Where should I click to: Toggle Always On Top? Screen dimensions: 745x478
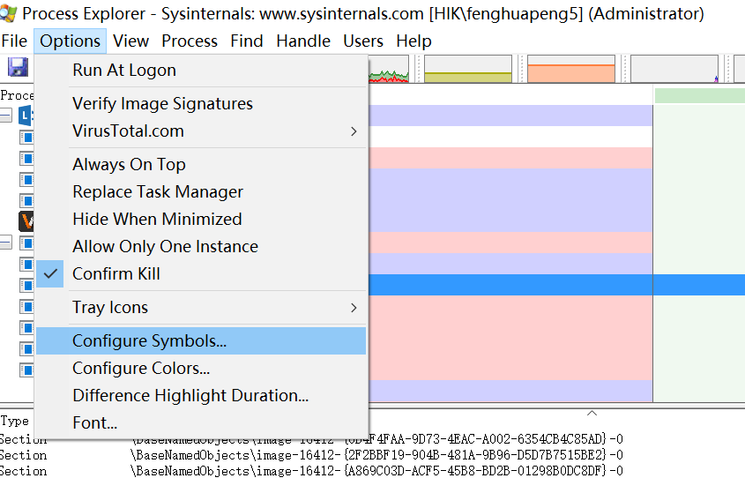201,164
